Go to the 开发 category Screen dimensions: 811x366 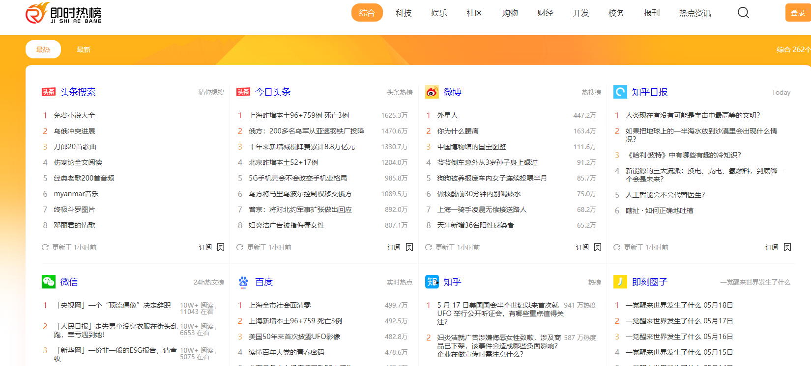580,13
